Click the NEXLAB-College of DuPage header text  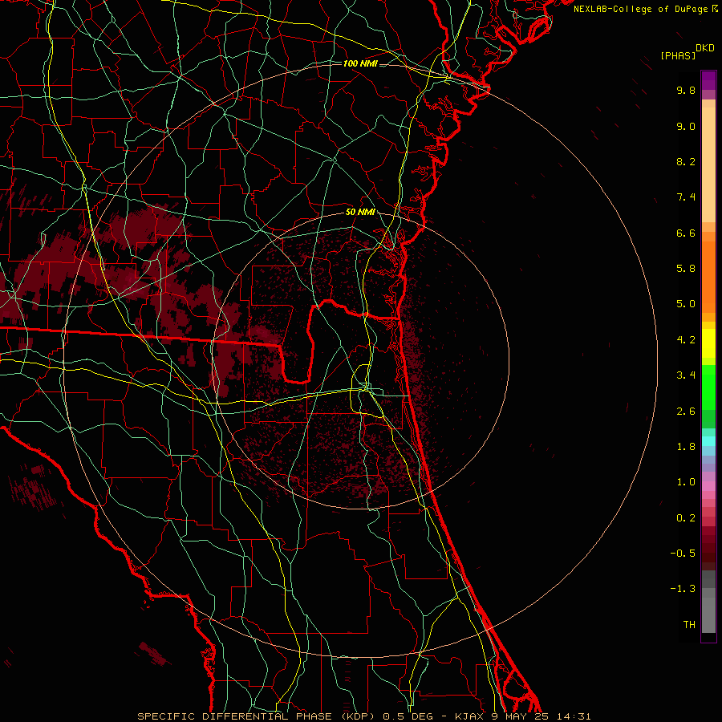(x=640, y=9)
